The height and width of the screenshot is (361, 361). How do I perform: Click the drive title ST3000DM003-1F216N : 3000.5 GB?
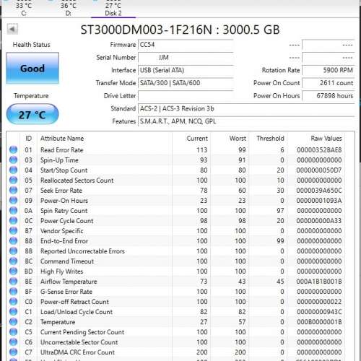pos(180,30)
